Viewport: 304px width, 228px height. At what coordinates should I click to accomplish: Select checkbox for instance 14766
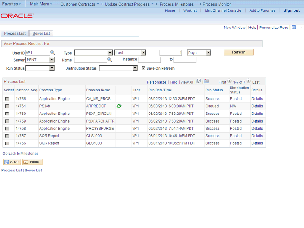click(7, 99)
